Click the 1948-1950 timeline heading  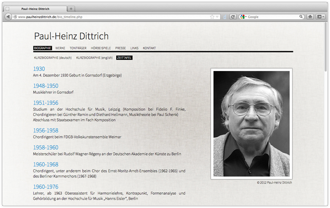pos(46,86)
